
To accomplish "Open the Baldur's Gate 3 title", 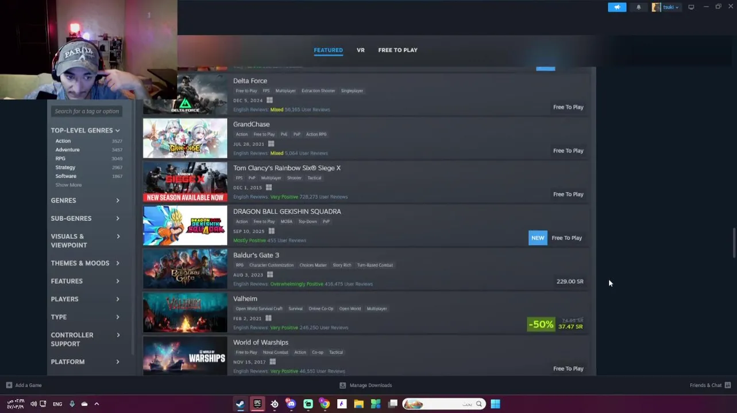I will coord(256,255).
